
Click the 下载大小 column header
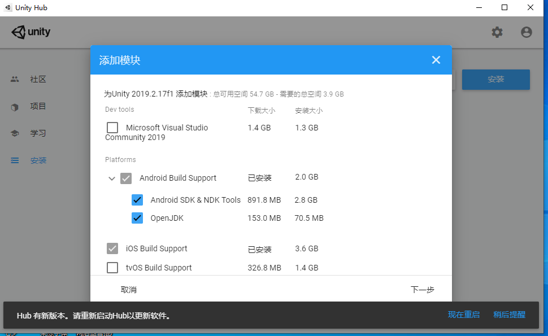(262, 110)
